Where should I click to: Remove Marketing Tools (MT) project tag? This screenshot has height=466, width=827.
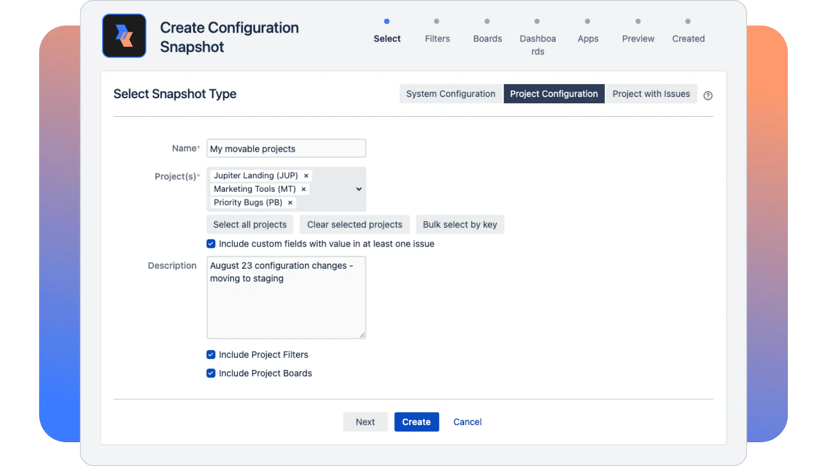click(x=303, y=189)
